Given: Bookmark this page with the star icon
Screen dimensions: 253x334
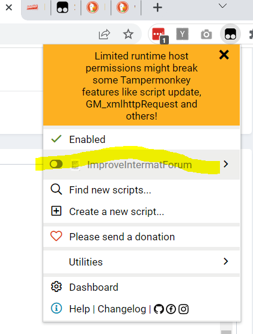Looking at the screenshot, I should click(x=129, y=34).
